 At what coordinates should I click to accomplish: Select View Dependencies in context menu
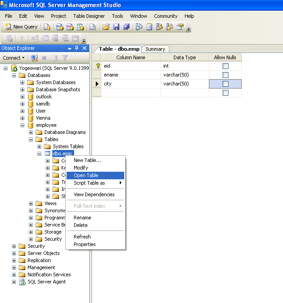95,194
